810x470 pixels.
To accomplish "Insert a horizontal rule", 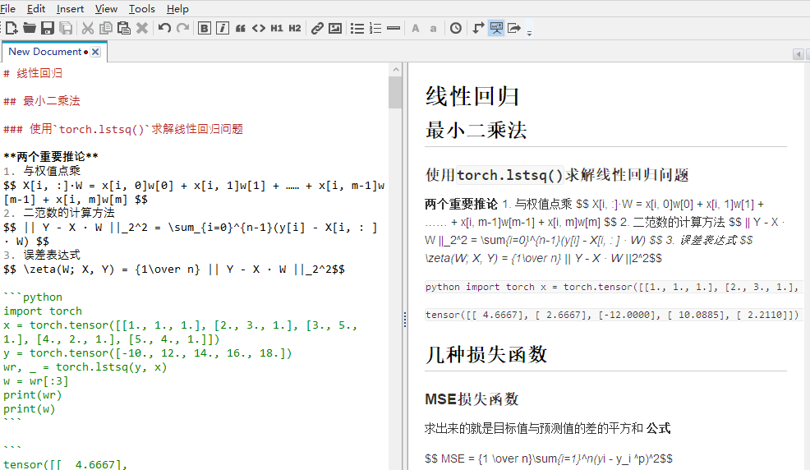I will click(x=393, y=28).
